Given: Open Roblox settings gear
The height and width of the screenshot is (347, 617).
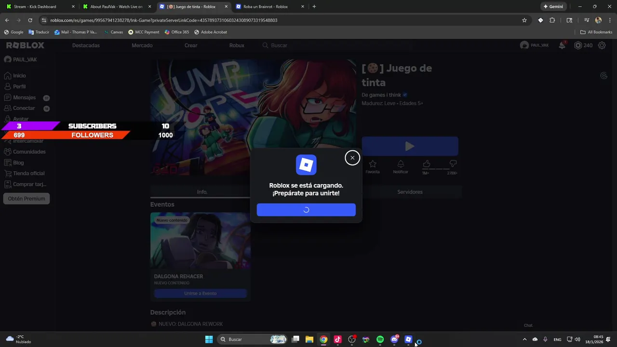Looking at the screenshot, I should point(602,45).
